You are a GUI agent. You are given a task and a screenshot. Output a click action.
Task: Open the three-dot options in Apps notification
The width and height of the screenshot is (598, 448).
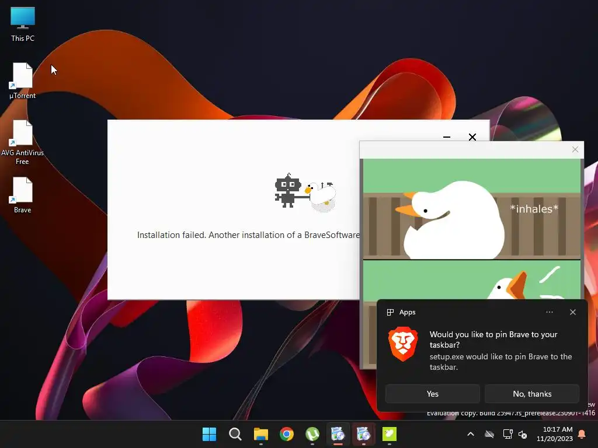click(x=549, y=312)
